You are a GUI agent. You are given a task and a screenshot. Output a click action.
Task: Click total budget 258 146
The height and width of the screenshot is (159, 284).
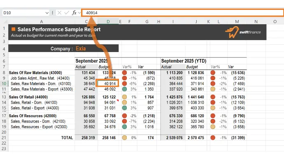click(x=109, y=138)
